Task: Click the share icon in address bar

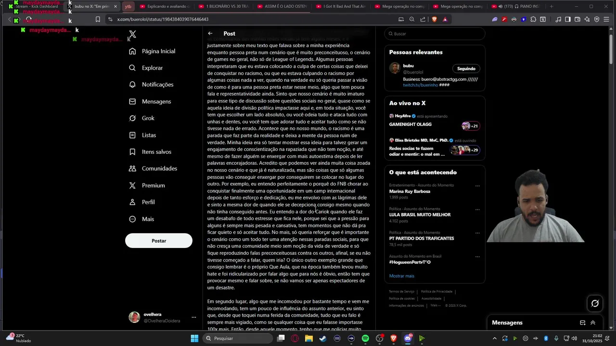Action: pyautogui.click(x=423, y=19)
